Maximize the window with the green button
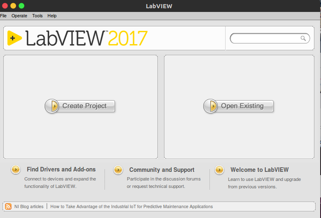The width and height of the screenshot is (321, 218). pyautogui.click(x=21, y=6)
